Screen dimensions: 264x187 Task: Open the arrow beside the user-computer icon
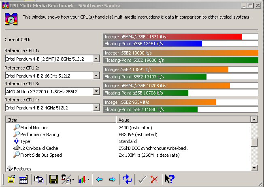73,180
